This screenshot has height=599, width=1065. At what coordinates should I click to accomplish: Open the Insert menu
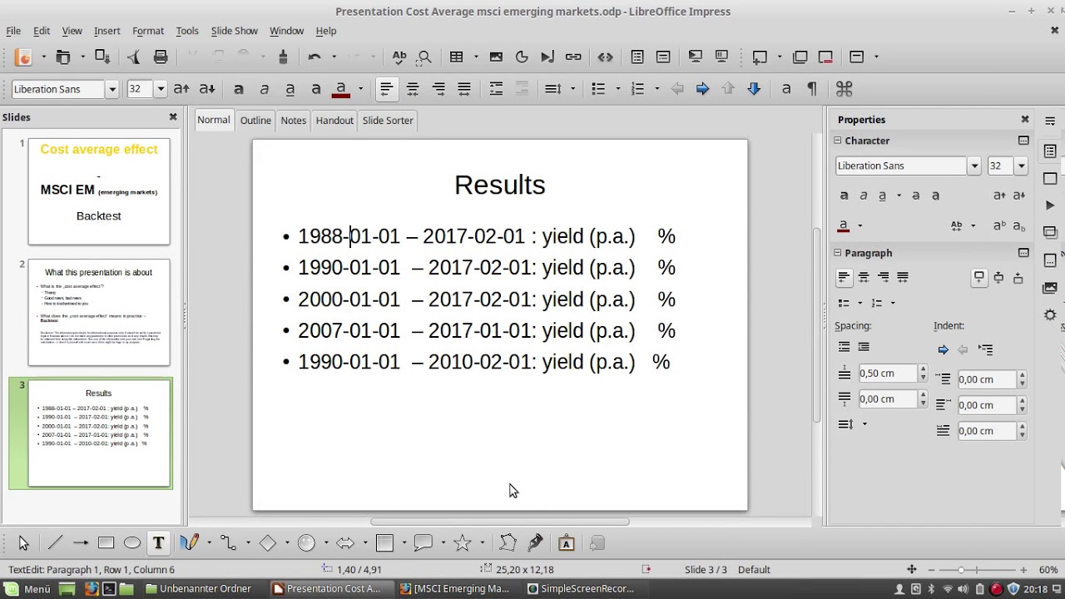[106, 31]
